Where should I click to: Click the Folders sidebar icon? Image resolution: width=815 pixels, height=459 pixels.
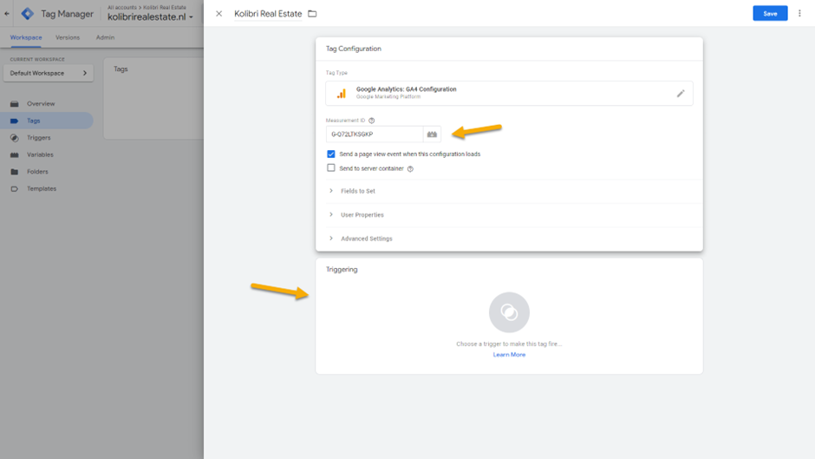[x=15, y=172]
